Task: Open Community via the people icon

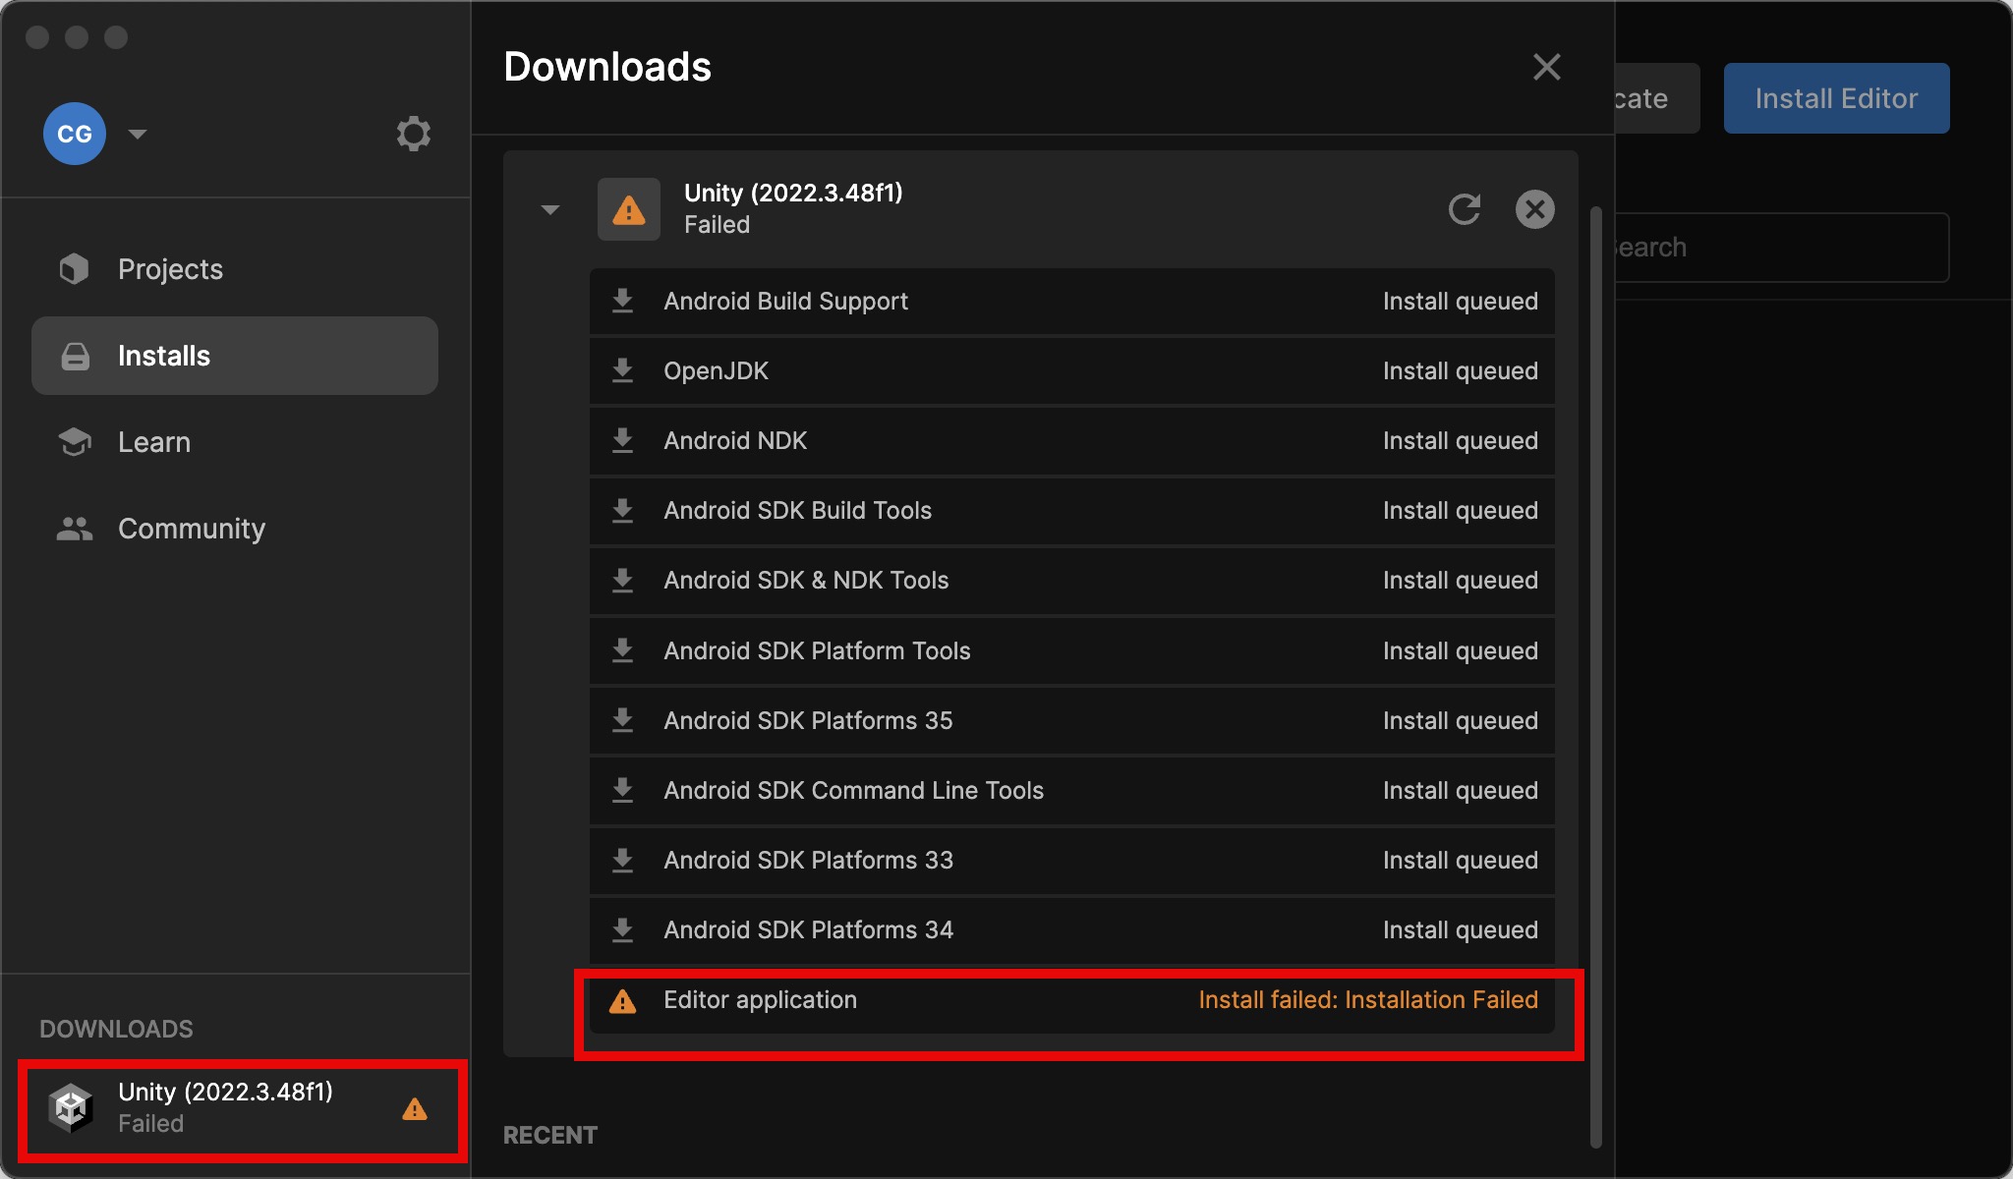Action: pos(75,528)
